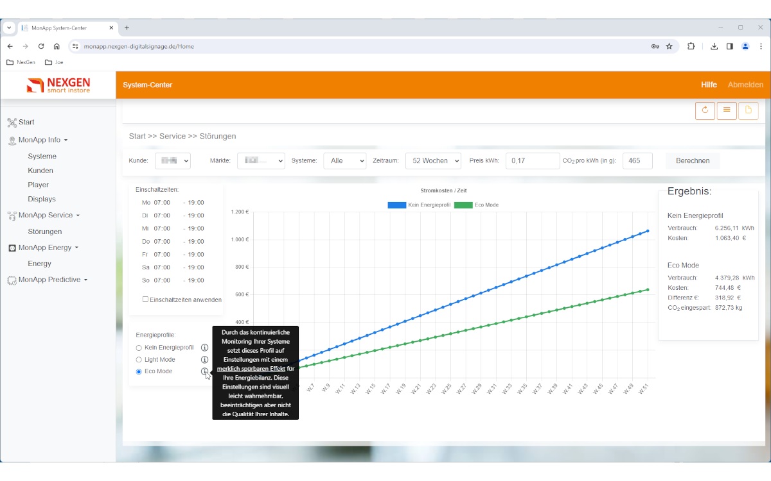
Task: Toggle the blue Kein Energieprofil legend swatch
Action: click(x=396, y=205)
